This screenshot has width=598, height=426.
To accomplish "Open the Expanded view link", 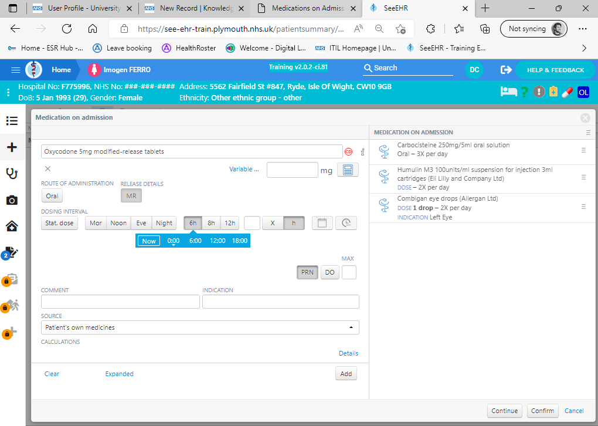I will [120, 374].
